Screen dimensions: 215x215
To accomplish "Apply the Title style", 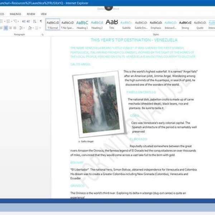I will [x=112, y=24].
